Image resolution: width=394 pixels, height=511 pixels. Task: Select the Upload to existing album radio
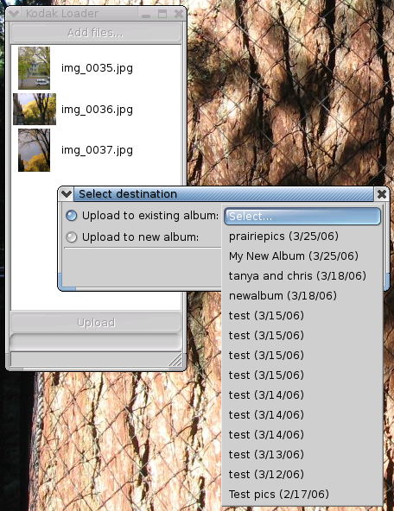72,216
